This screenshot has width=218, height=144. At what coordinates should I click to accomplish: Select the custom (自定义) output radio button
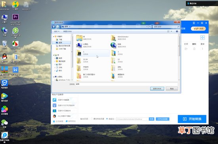(x=107, y=119)
